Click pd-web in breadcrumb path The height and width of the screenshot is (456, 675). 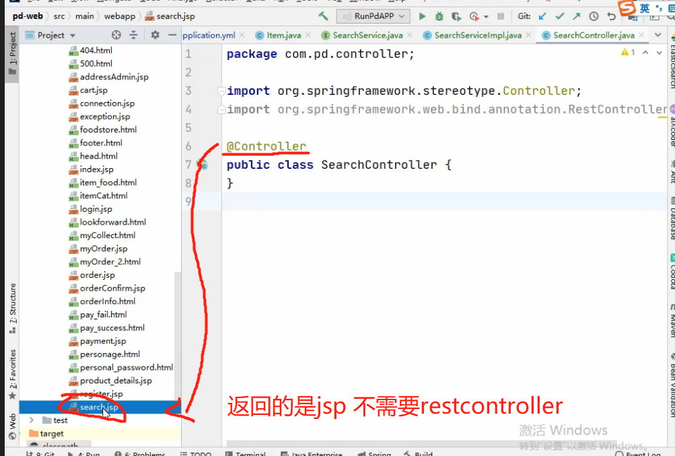pos(28,16)
